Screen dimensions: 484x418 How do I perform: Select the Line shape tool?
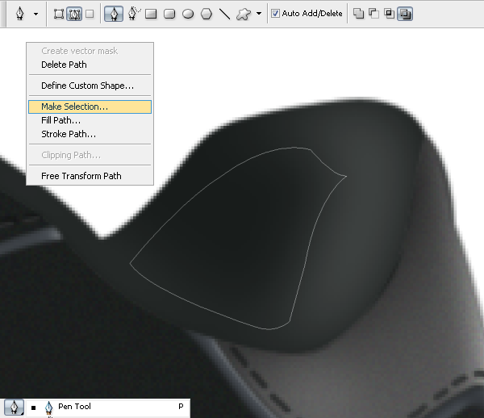point(224,14)
